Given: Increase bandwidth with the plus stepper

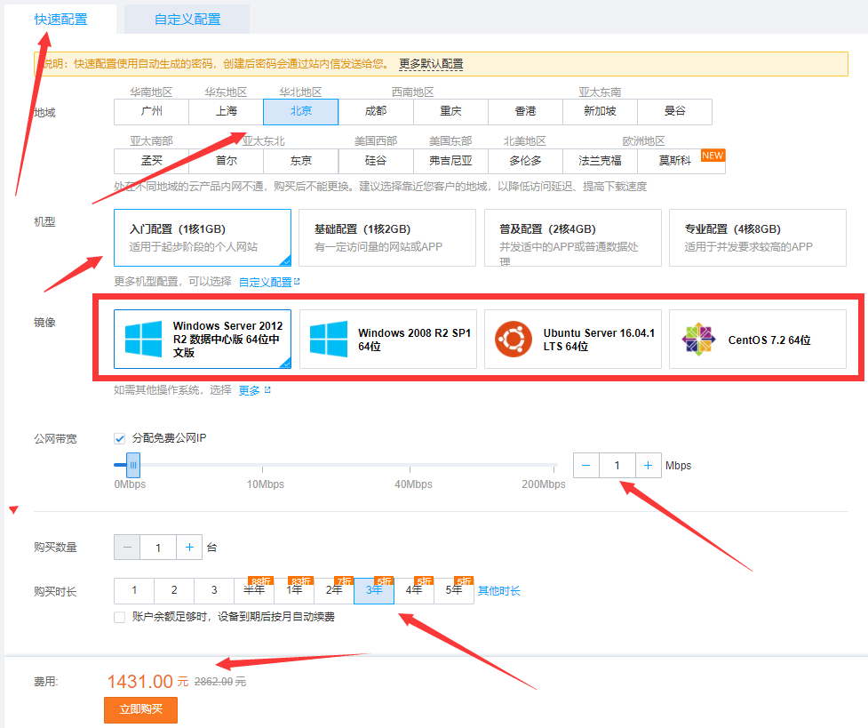Looking at the screenshot, I should [x=649, y=466].
